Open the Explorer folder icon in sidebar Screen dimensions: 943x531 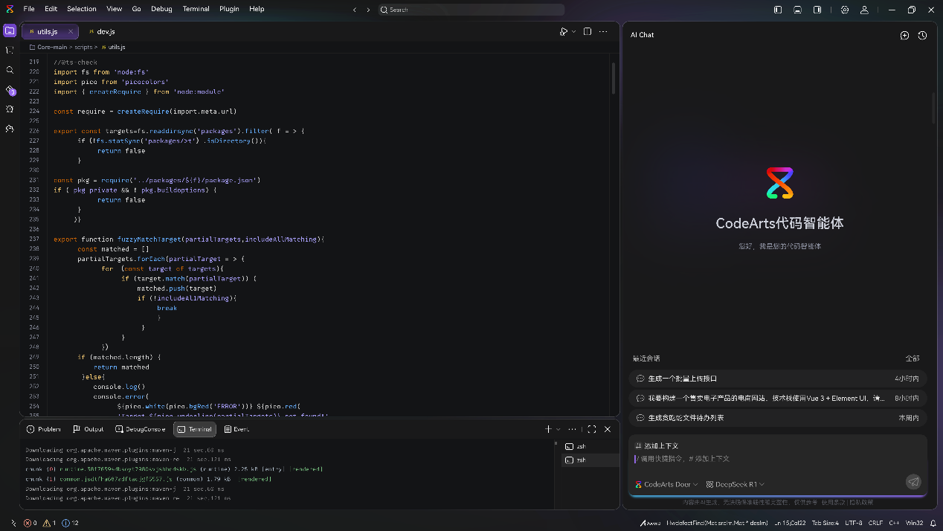tap(10, 30)
